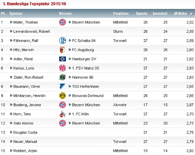195x155 pixels.
Task: Sort table by benotet column header
Action: pos(160,13)
